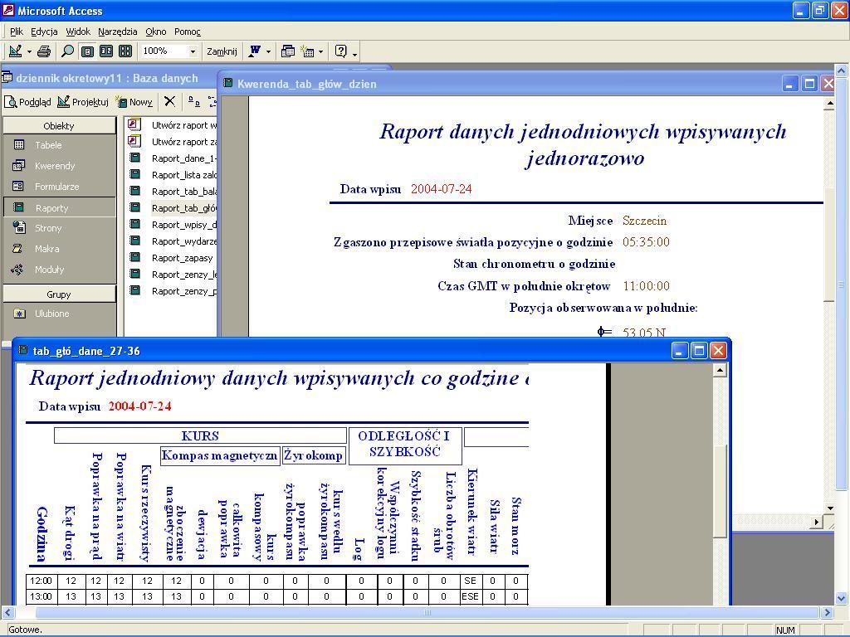This screenshot has width=850, height=637.
Task: Click the Grupy group header
Action: click(x=59, y=294)
